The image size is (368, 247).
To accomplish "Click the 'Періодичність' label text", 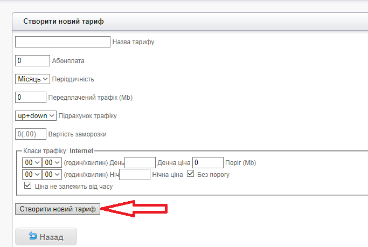I will (x=73, y=79).
